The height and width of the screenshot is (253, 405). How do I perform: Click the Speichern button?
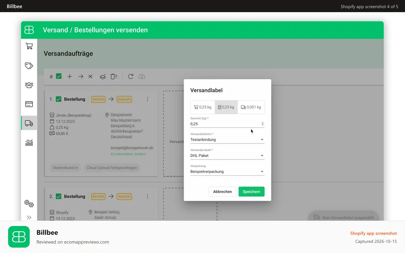pyautogui.click(x=251, y=192)
